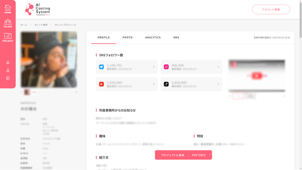The width and height of the screenshot is (302, 170).
Task: Click the notification bell icon
Action: pos(8,62)
